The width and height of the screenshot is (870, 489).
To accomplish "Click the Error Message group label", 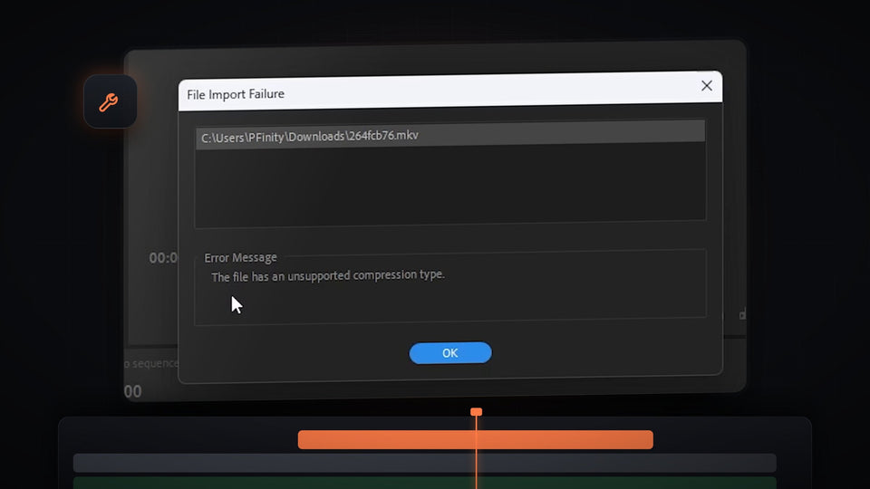I will pos(240,258).
